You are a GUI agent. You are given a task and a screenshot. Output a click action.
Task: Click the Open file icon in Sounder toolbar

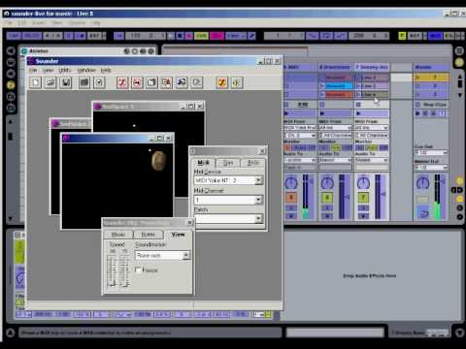[x=50, y=82]
